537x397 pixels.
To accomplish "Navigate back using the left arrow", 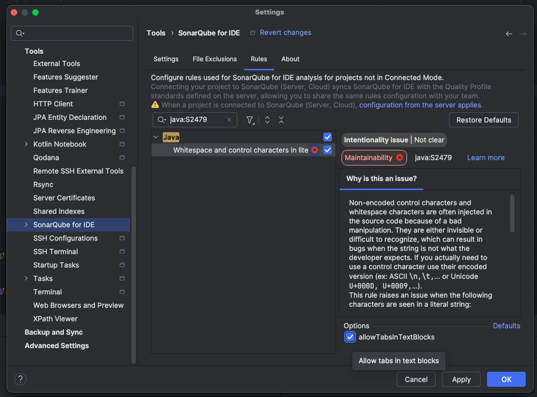I will pyautogui.click(x=509, y=33).
